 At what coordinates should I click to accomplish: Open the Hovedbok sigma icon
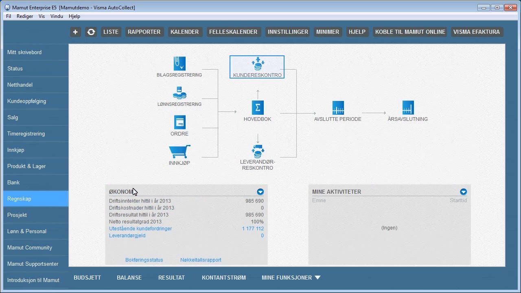point(258,108)
